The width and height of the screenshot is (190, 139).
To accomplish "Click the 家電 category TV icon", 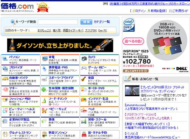I will pos(45,59).
